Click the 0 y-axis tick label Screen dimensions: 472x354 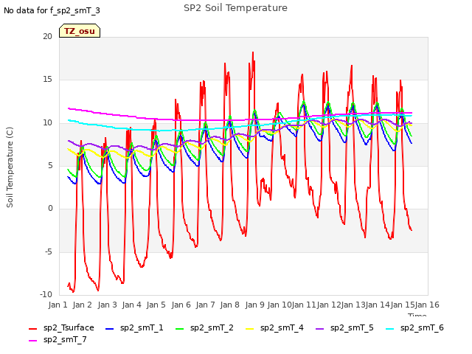(50, 208)
